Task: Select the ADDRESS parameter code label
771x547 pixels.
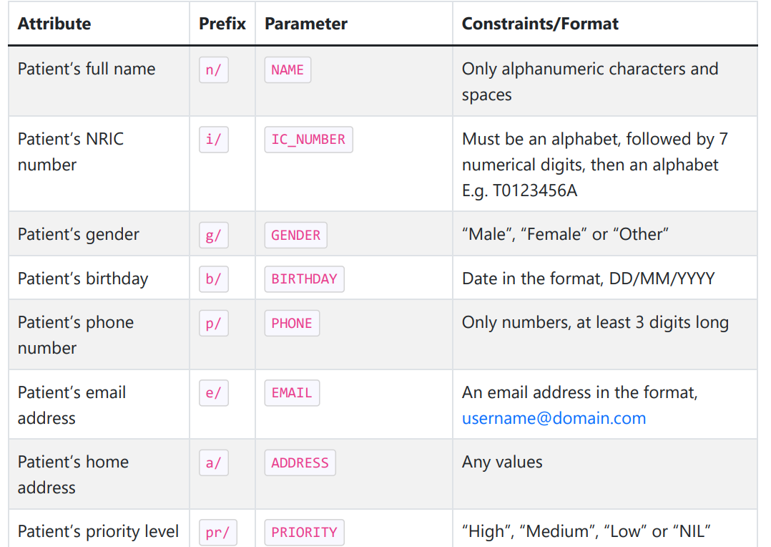Action: click(300, 463)
